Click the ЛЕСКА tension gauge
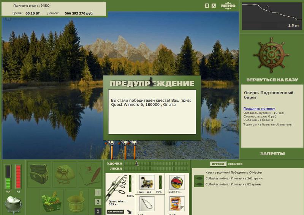 [x=156, y=169]
